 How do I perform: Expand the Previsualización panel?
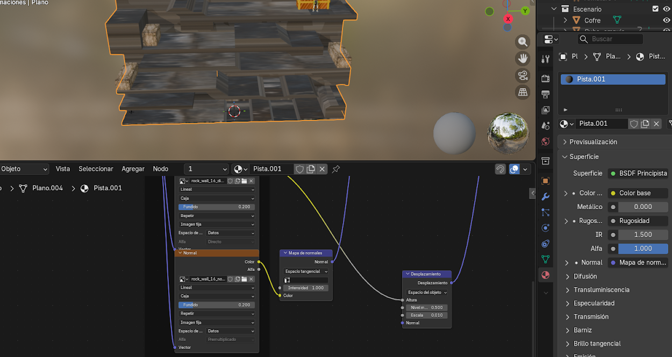tap(565, 142)
